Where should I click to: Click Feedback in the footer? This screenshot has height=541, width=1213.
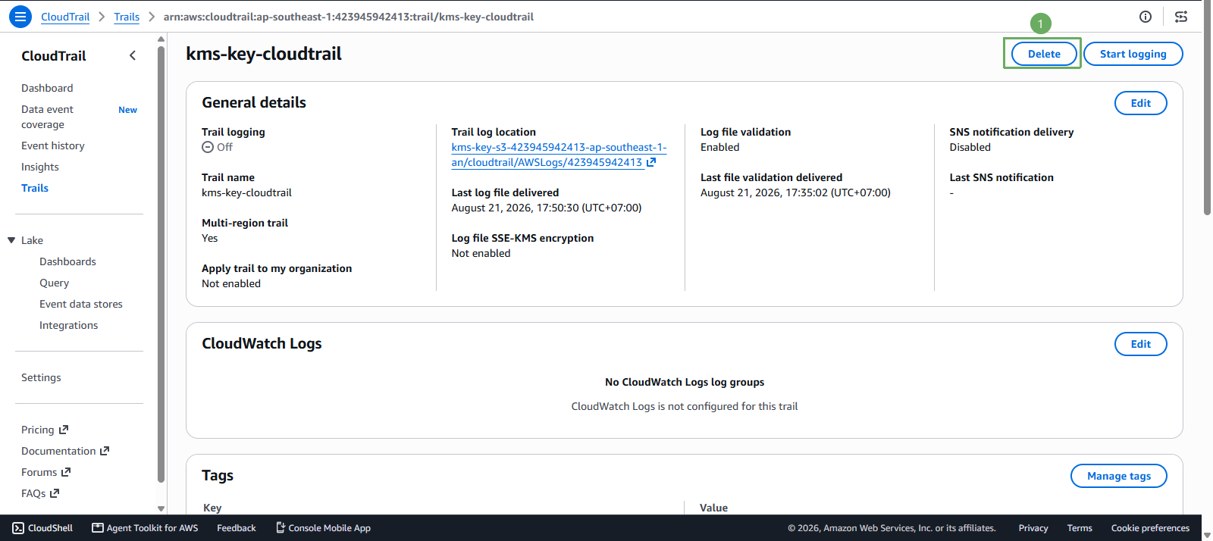pos(237,528)
